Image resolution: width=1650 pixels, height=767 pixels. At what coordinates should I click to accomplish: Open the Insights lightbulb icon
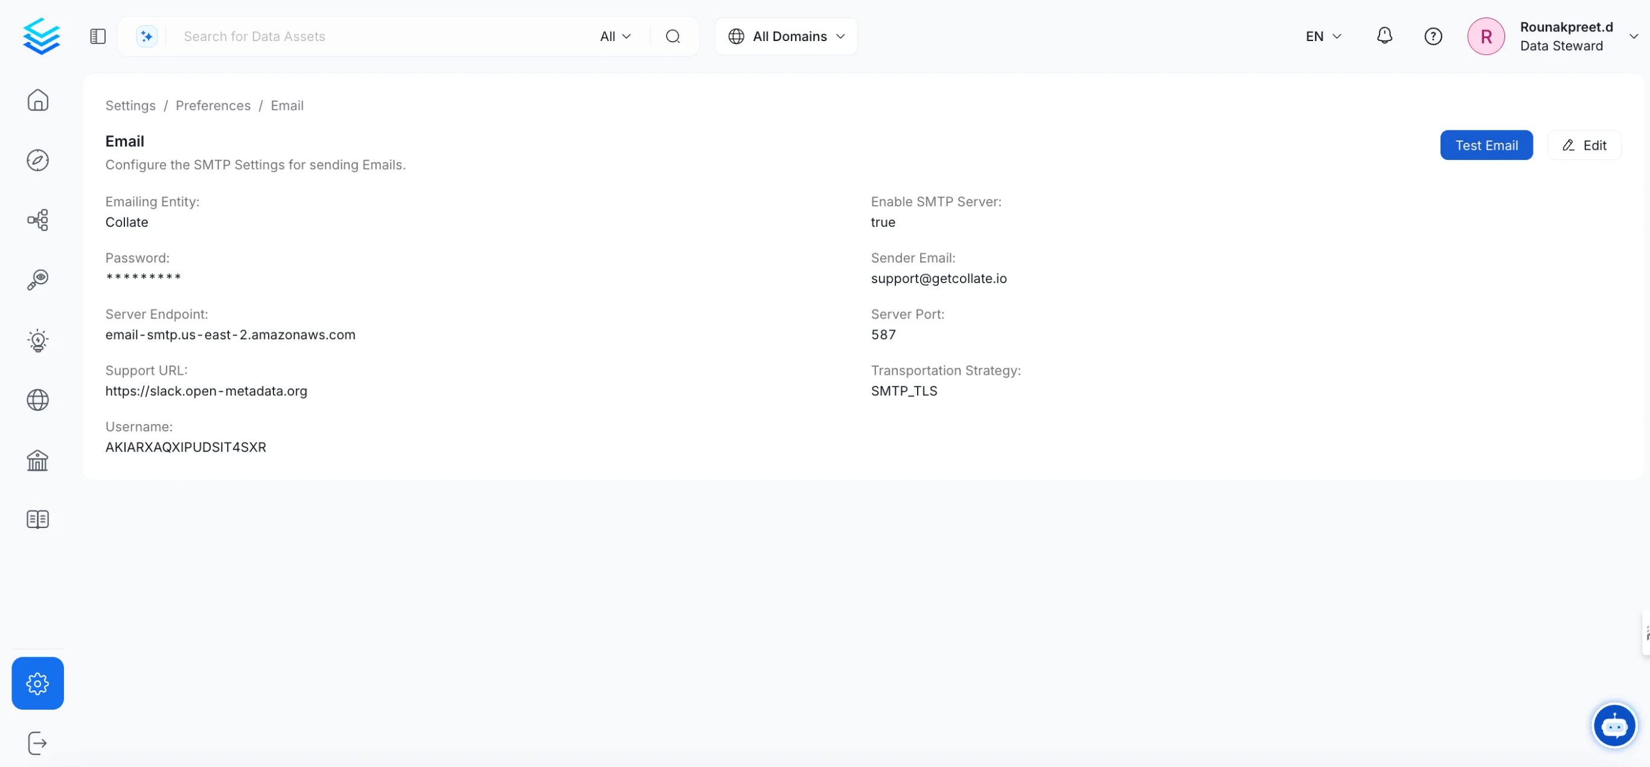38,340
